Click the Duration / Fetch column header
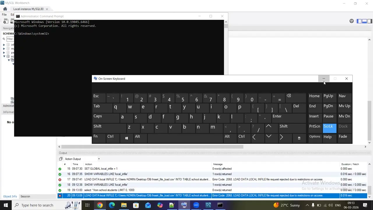The height and width of the screenshot is (210, 373). coord(350,164)
